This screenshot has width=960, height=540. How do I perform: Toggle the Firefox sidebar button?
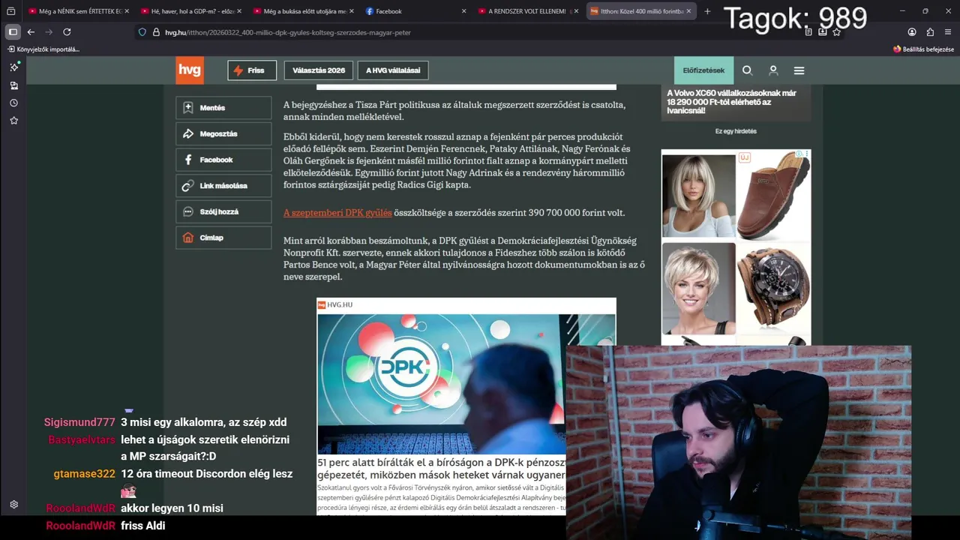coord(13,31)
